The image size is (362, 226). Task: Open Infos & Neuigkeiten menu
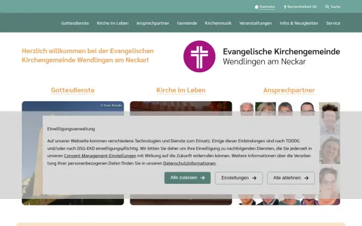(x=299, y=23)
